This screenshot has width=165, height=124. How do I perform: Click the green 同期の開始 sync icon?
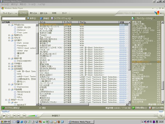[133, 108]
